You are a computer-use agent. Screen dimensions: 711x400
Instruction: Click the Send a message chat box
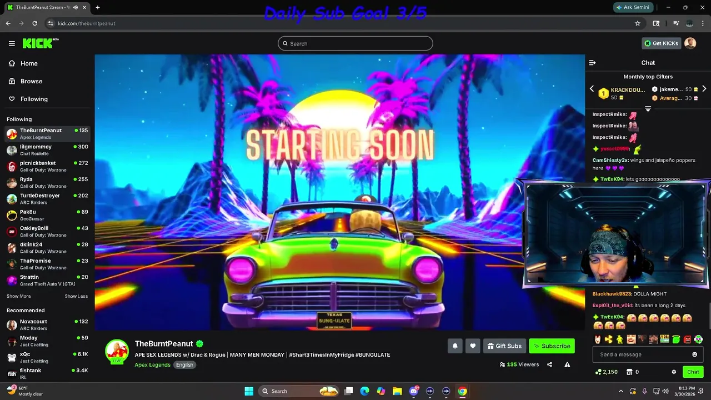(x=647, y=354)
